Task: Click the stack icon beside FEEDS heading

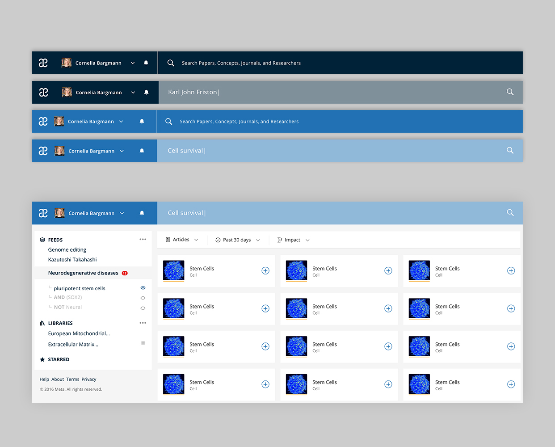Action: point(42,240)
